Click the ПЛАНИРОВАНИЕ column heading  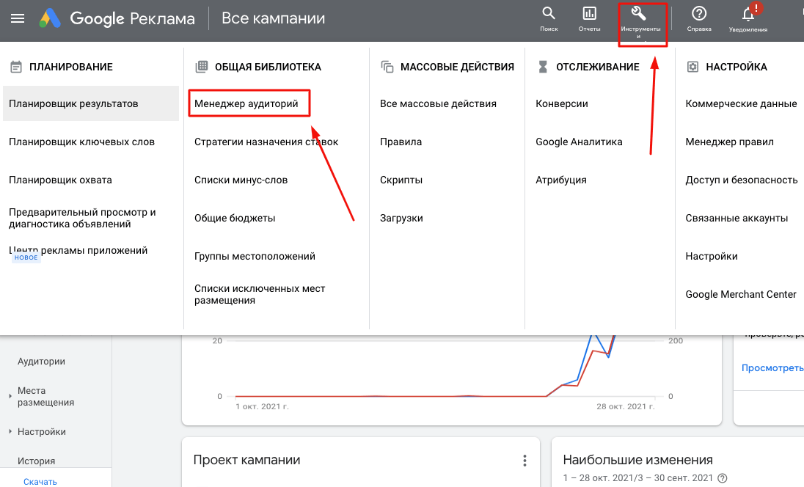click(70, 67)
